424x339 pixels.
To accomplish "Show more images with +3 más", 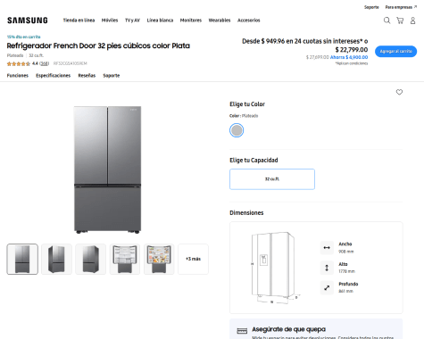I will 193,259.
